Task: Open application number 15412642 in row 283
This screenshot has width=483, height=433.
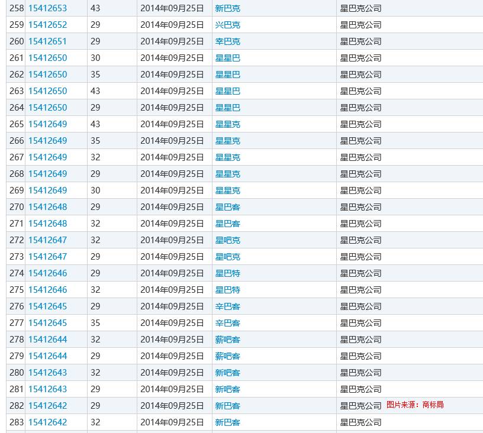Action: click(47, 422)
